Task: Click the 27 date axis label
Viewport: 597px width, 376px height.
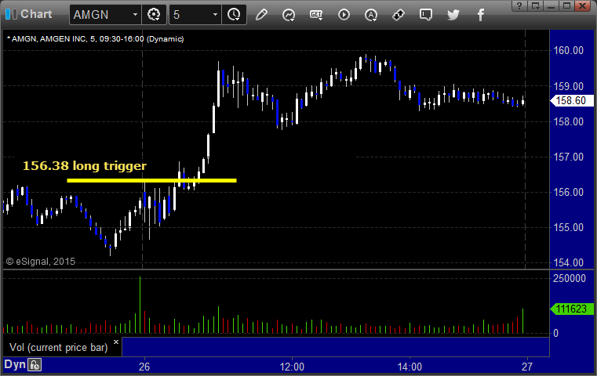Action: 527,367
